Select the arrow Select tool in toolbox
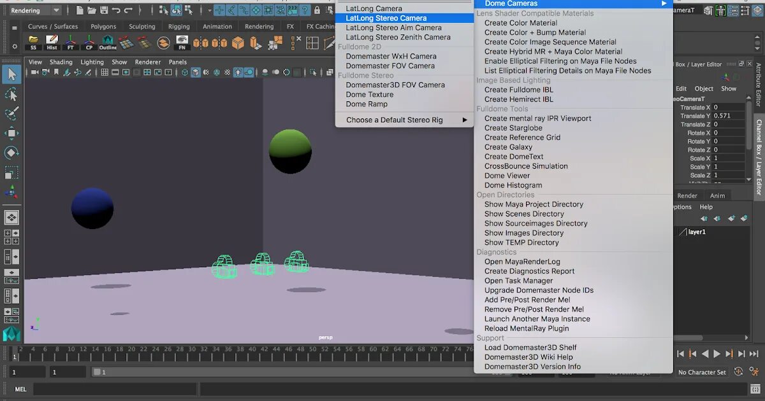The width and height of the screenshot is (765, 401). [x=11, y=74]
